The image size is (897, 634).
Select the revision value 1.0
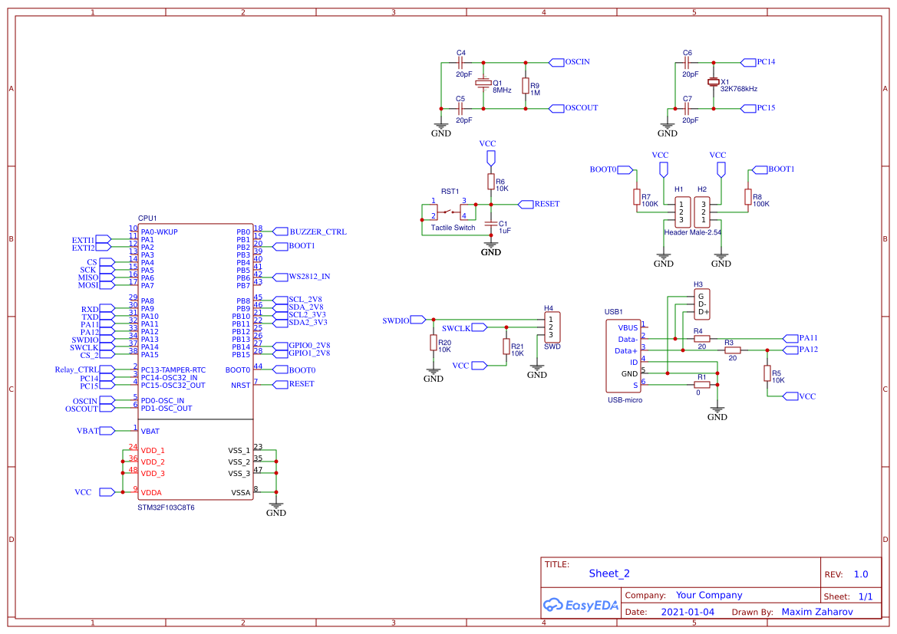point(859,573)
